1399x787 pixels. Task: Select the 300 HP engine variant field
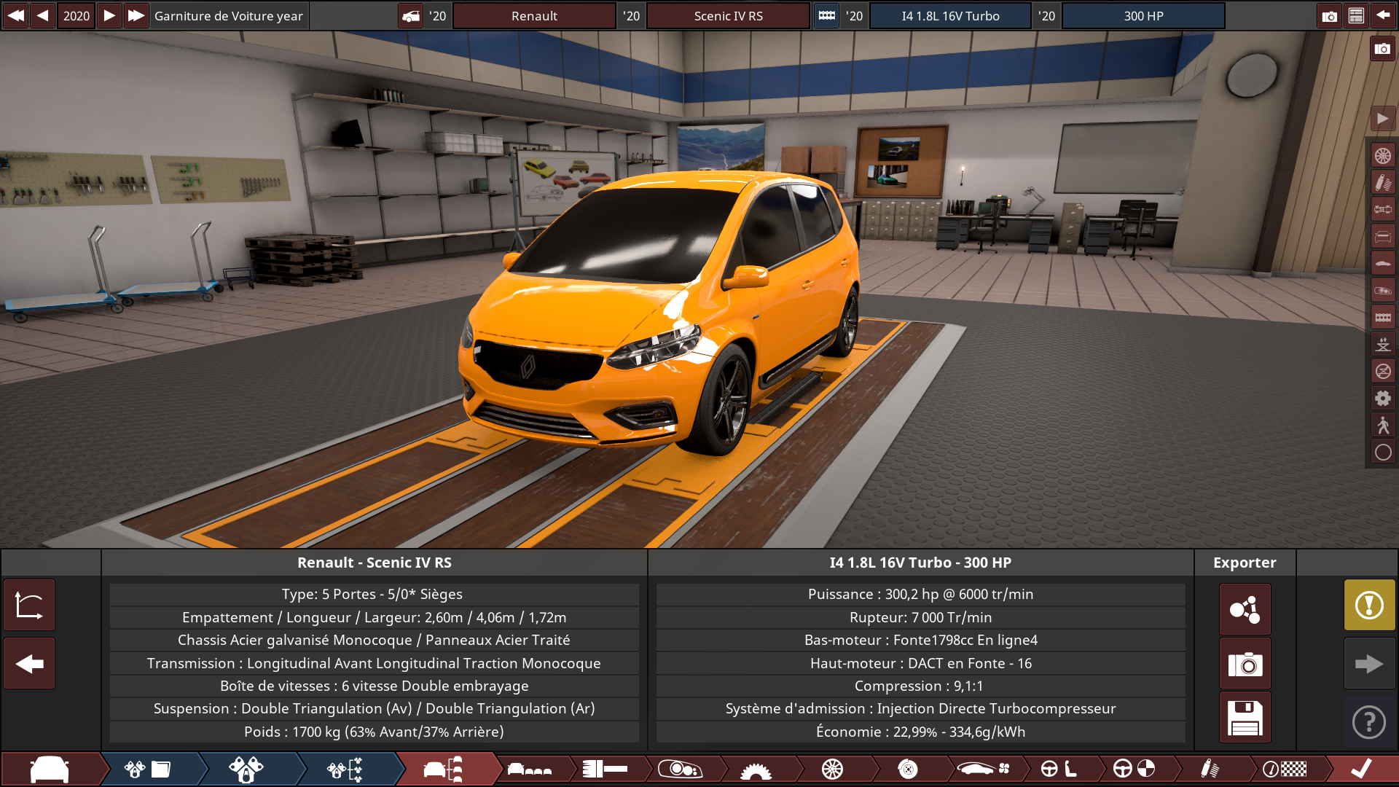1143,16
